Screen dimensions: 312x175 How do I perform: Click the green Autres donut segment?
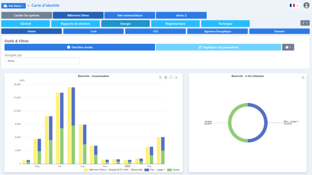[230, 123]
